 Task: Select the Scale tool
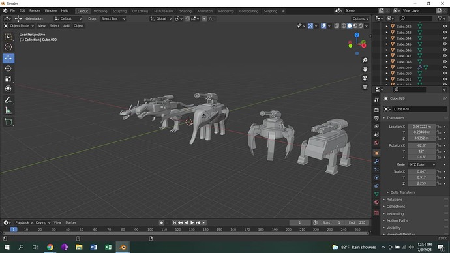8,79
